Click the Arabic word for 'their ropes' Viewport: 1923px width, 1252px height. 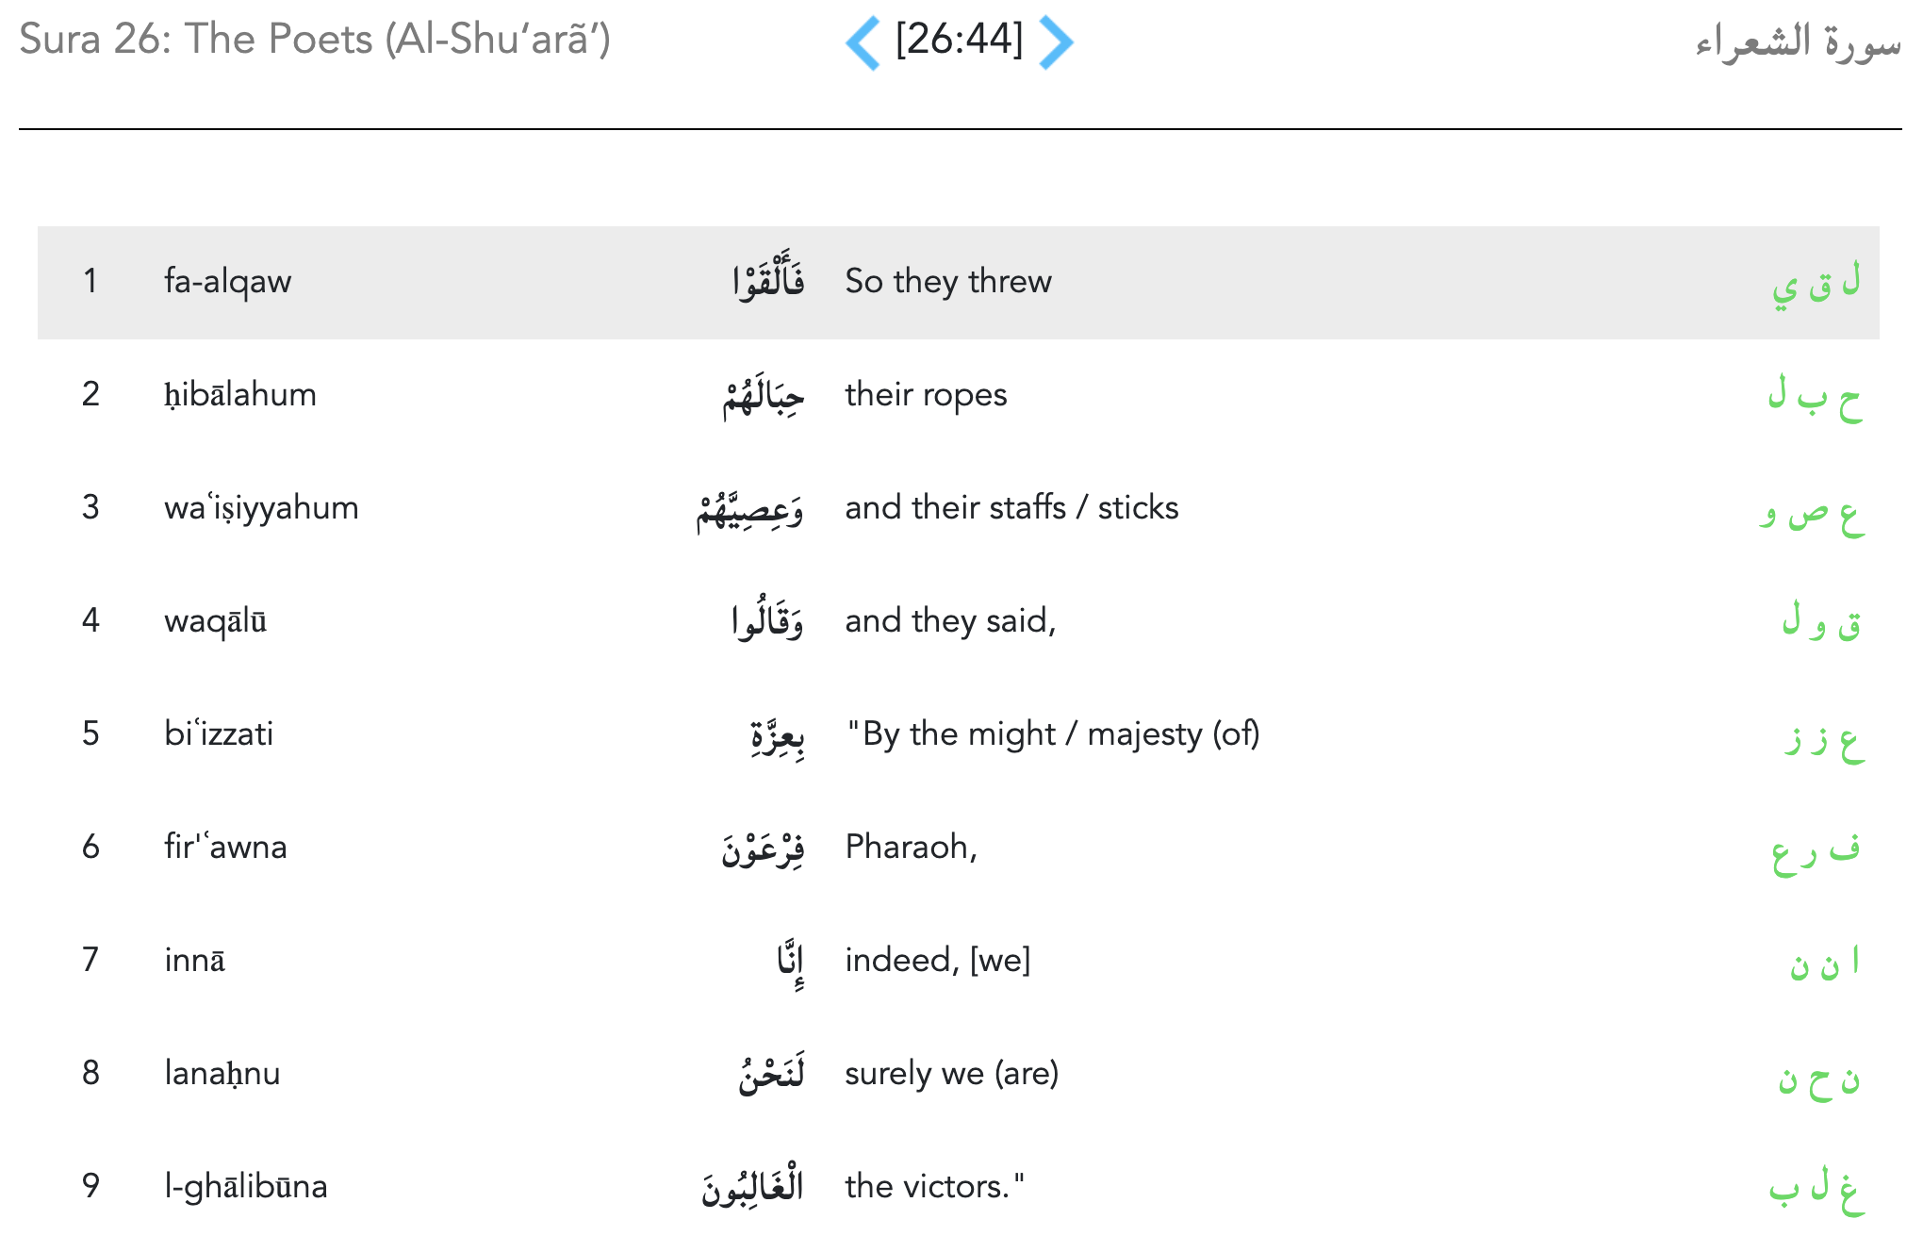pos(763,396)
